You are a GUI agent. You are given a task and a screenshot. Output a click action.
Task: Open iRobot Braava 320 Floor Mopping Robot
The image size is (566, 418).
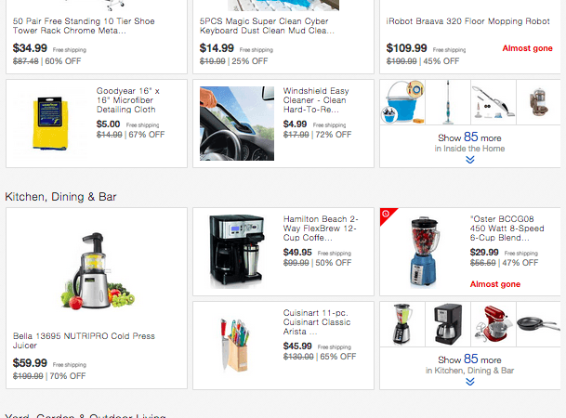tap(467, 21)
